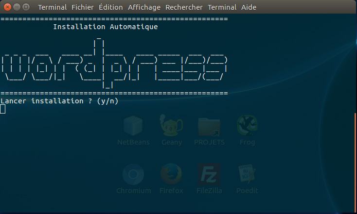Viewport: 357px width, 214px height.
Task: Click the Poedit desktop icon
Action: pyautogui.click(x=247, y=174)
